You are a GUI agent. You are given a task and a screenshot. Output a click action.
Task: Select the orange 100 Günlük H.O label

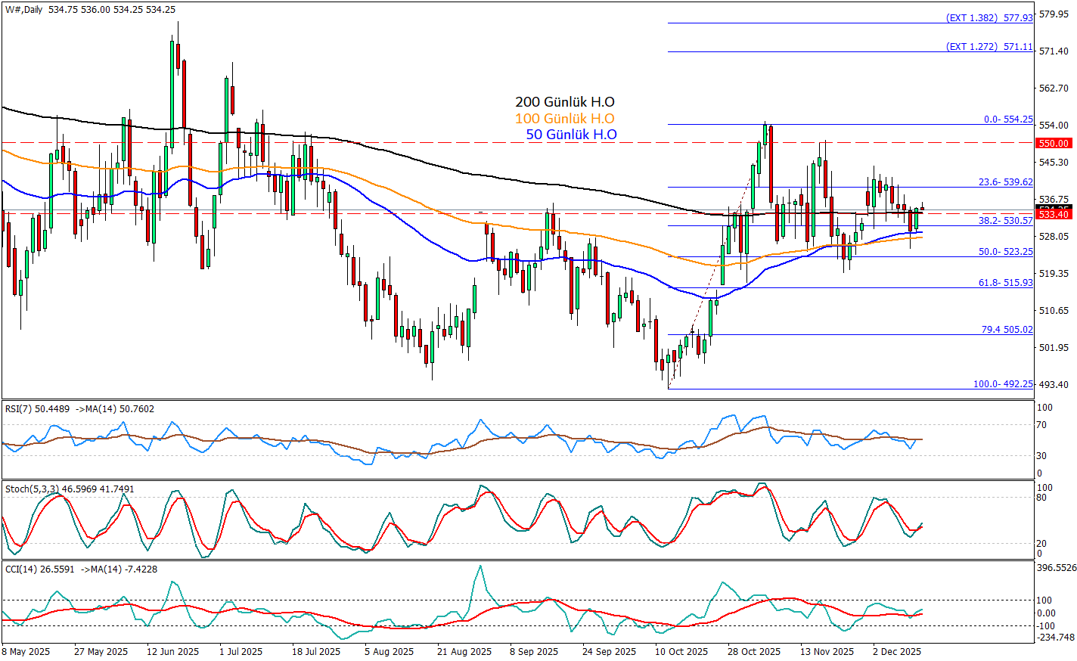pyautogui.click(x=564, y=119)
